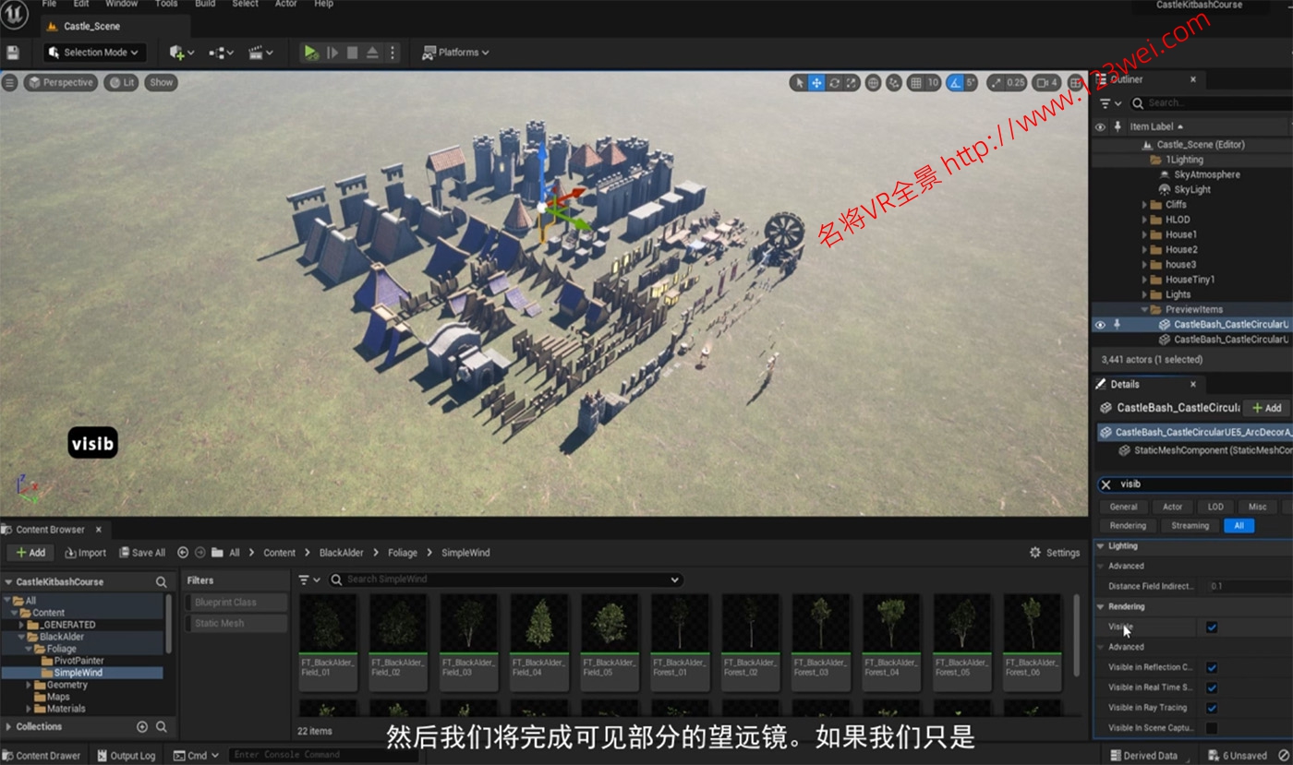Open the Actor menu in the menu bar
This screenshot has height=765, width=1293.
[x=285, y=5]
